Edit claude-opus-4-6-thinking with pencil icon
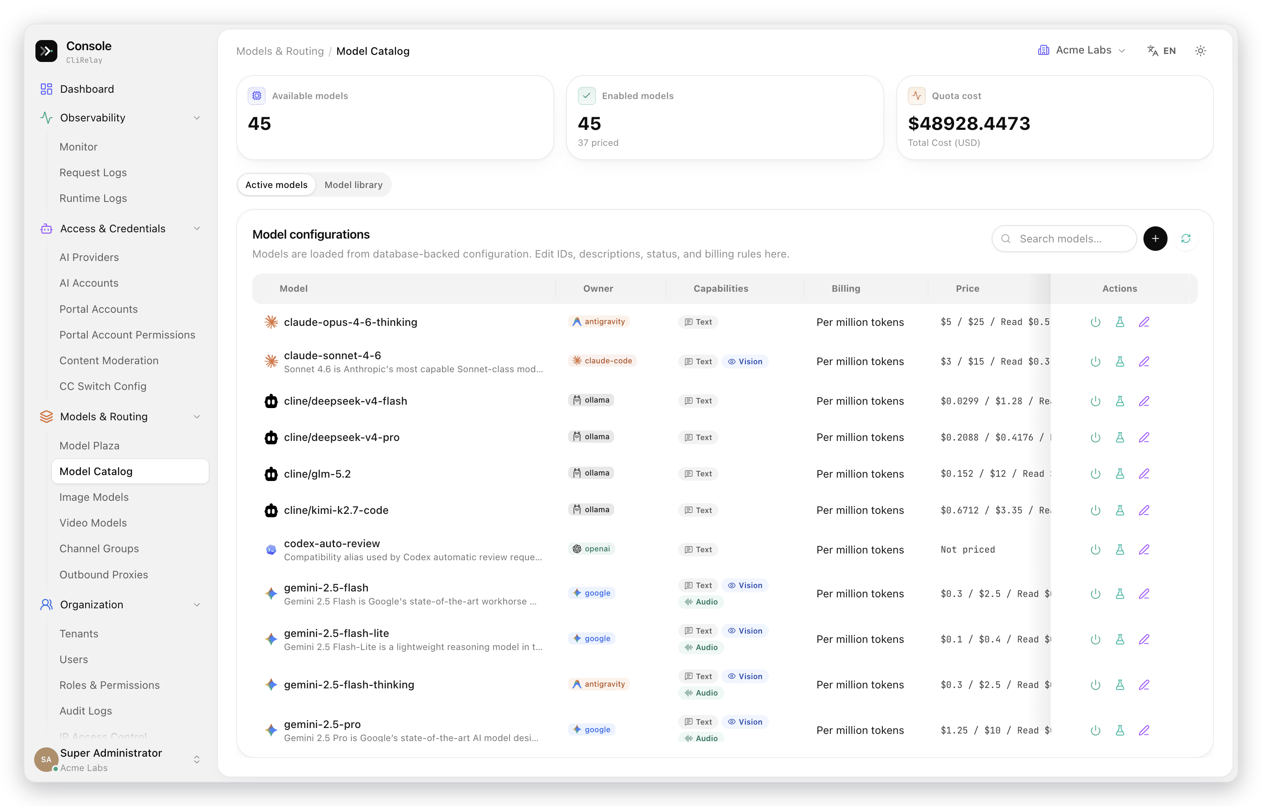This screenshot has width=1262, height=806. pos(1143,322)
